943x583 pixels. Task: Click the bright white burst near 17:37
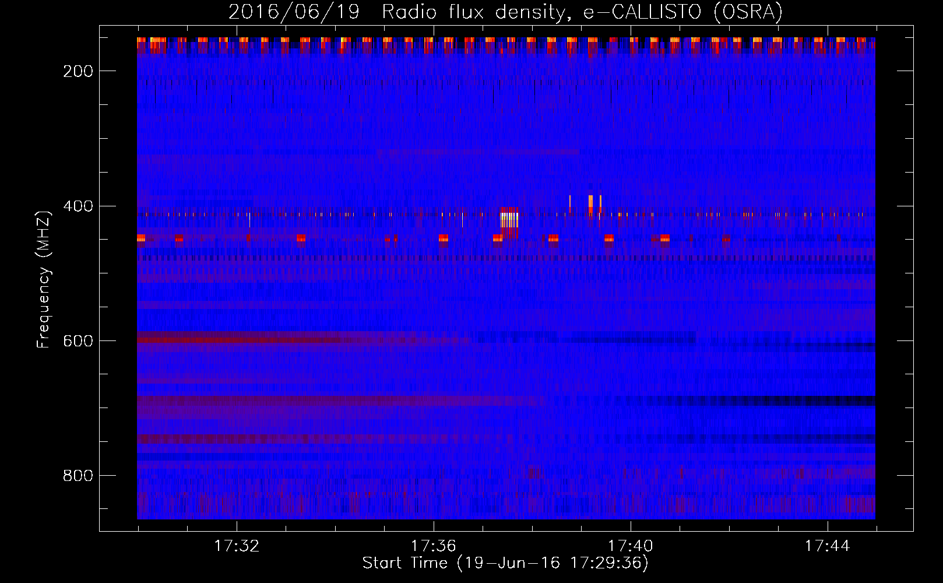pyautogui.click(x=509, y=220)
